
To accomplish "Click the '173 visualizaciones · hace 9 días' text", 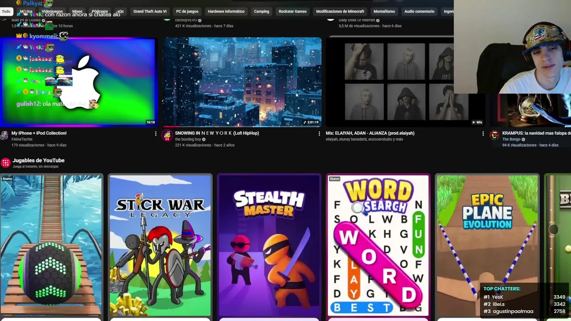I will pyautogui.click(x=39, y=145).
